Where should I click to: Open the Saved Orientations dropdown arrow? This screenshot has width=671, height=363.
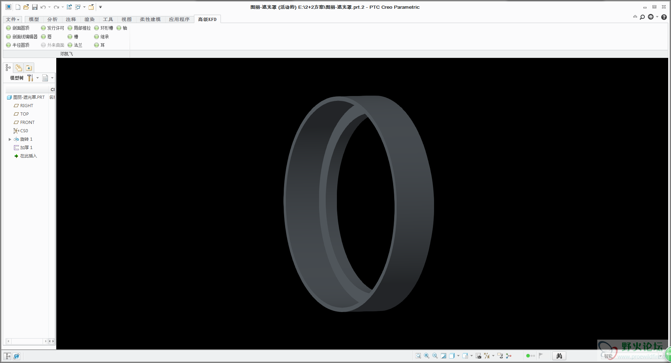471,356
